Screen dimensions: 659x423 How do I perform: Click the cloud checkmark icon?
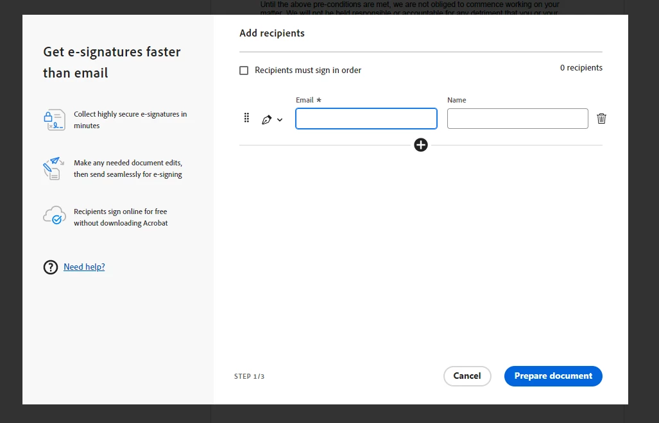[x=55, y=215]
